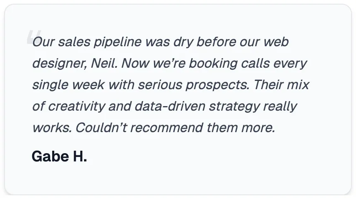Click the phrase "really works" ending word "works."
Image resolution: width=356 pixels, height=199 pixels.
coord(52,128)
